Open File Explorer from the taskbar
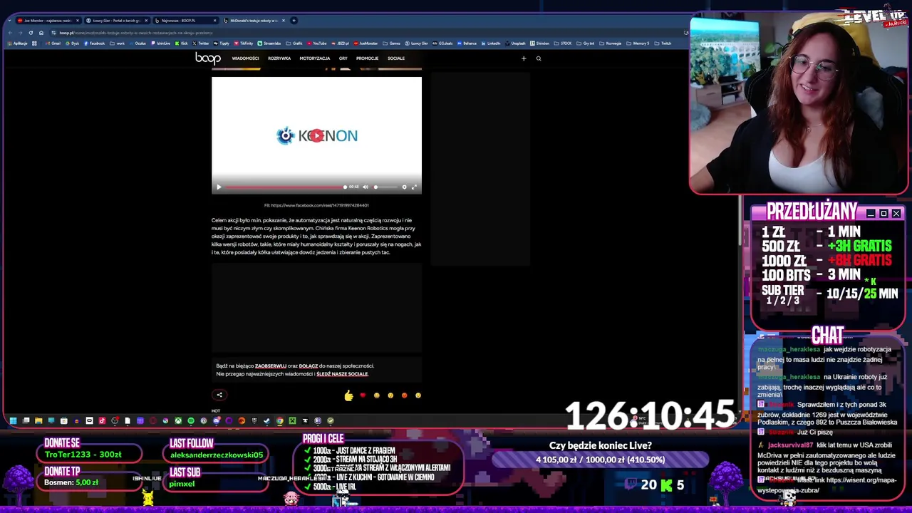Viewport: 912px width, 513px height. click(x=38, y=420)
